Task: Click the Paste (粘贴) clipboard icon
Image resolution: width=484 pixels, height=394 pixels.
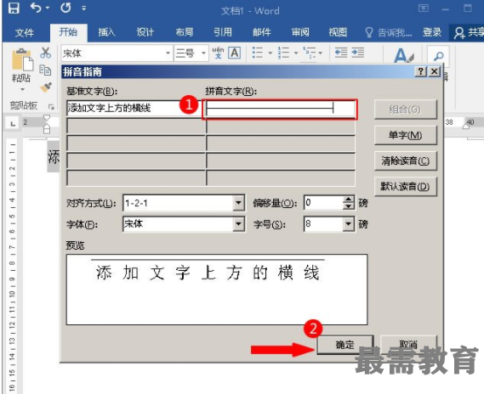Action: click(22, 59)
